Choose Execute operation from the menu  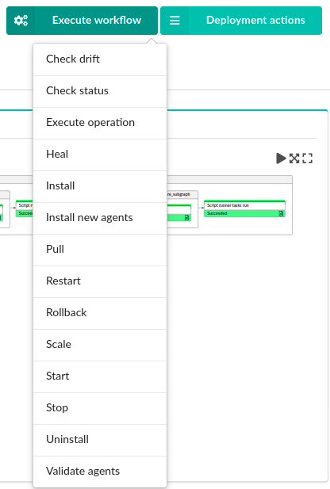(100, 123)
